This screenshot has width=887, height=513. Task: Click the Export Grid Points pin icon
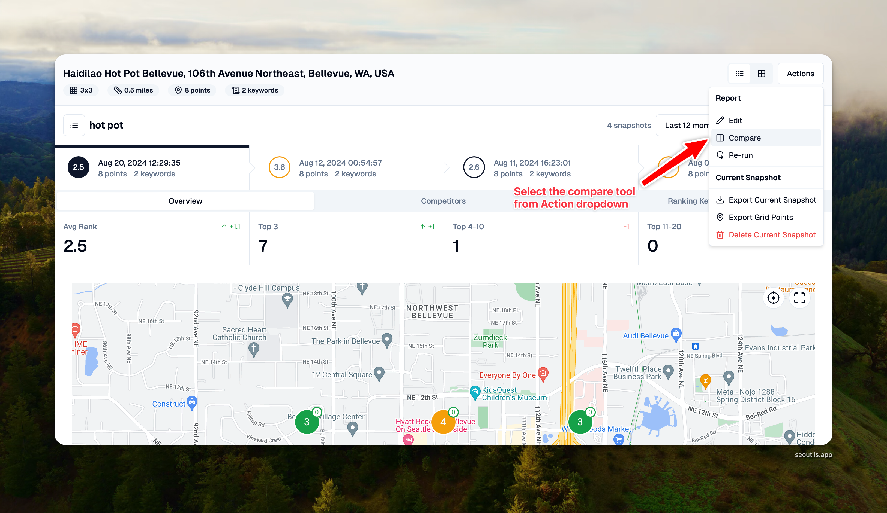coord(720,217)
